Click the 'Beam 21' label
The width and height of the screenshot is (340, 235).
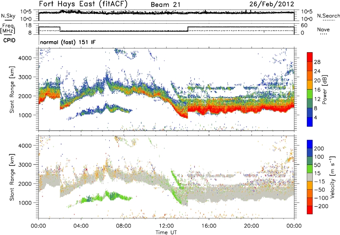pos(165,5)
